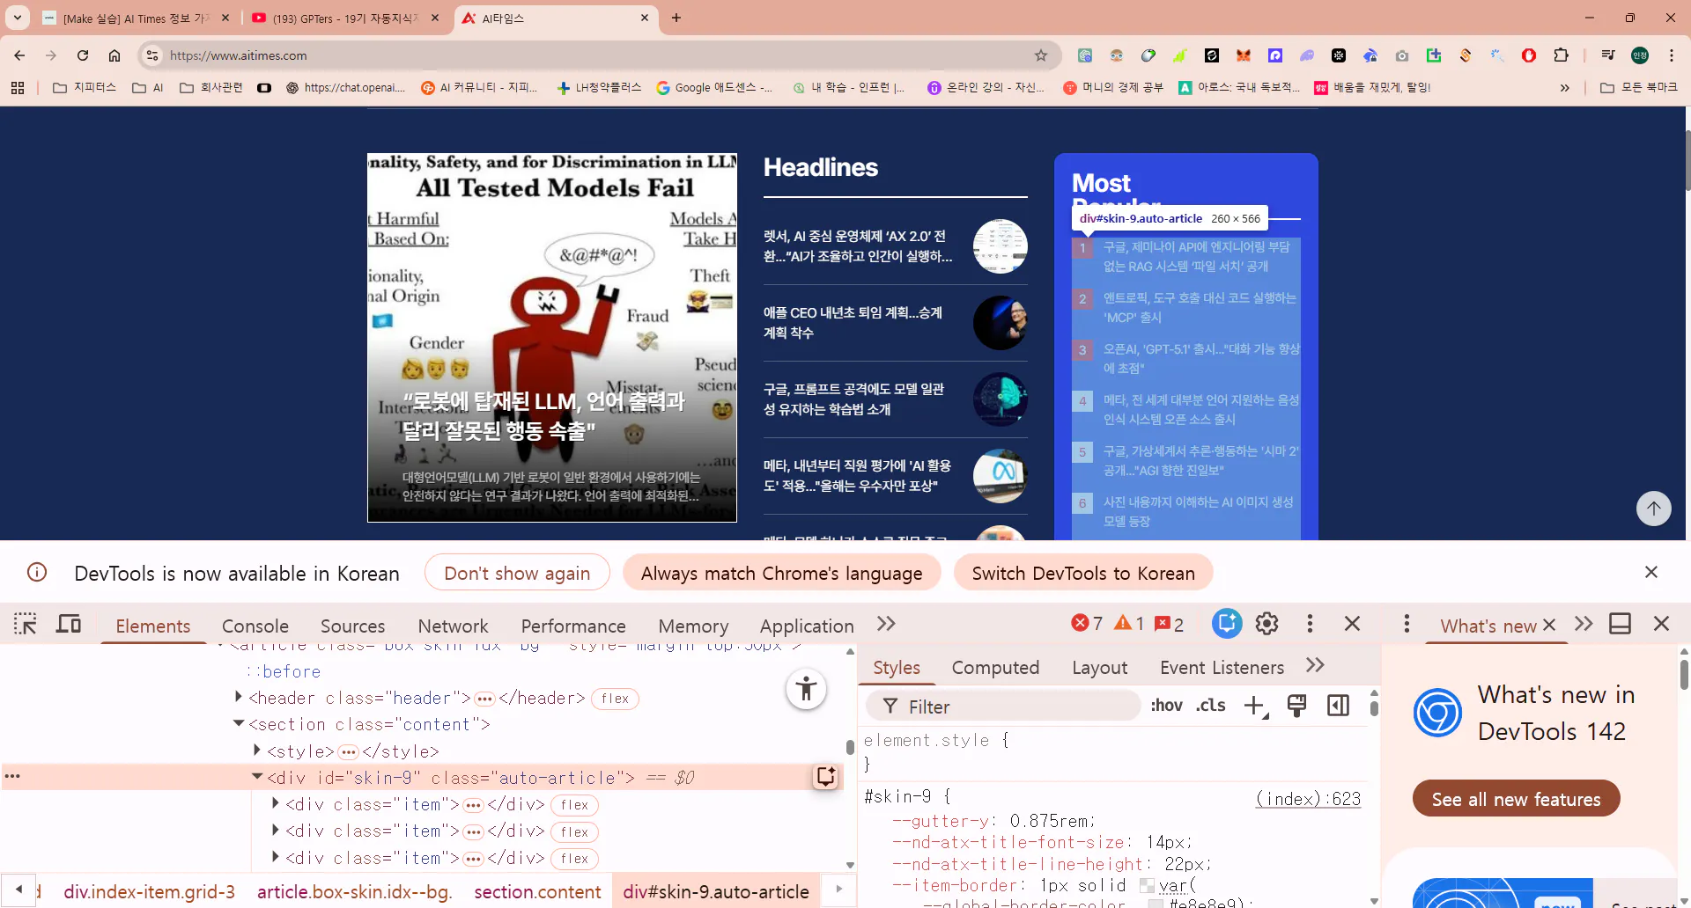Click the red errors count icon

click(x=1087, y=624)
